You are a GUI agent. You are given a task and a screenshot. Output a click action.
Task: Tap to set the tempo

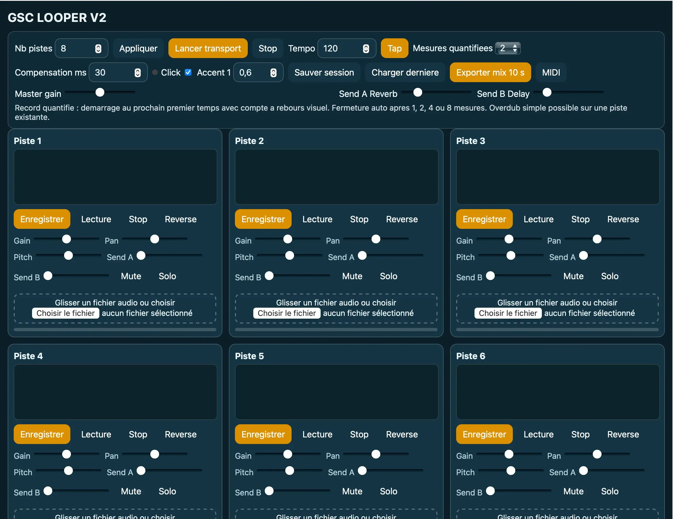coord(394,48)
